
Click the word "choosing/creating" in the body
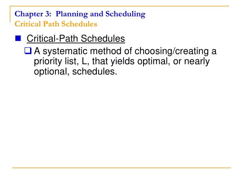coord(171,51)
